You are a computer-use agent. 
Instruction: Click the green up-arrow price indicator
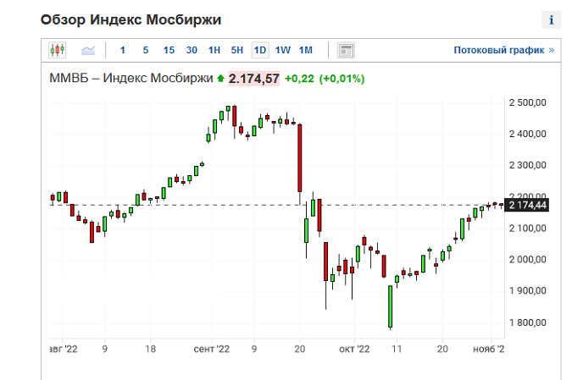(221, 79)
